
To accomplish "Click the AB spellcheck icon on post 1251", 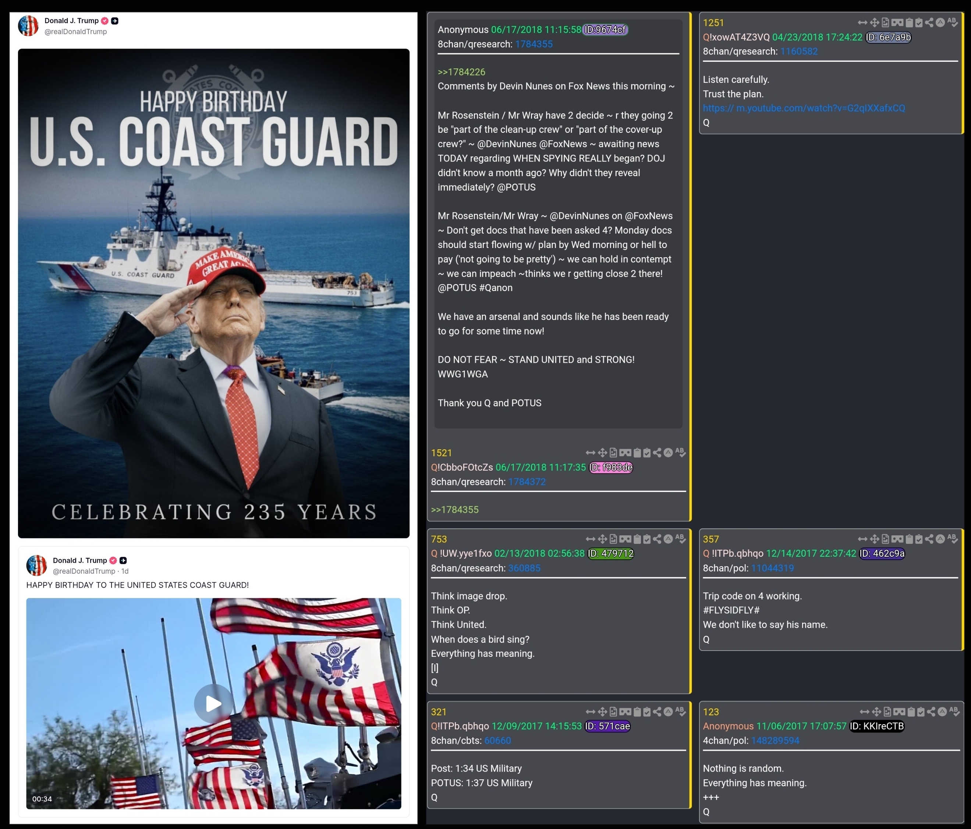I will click(952, 22).
